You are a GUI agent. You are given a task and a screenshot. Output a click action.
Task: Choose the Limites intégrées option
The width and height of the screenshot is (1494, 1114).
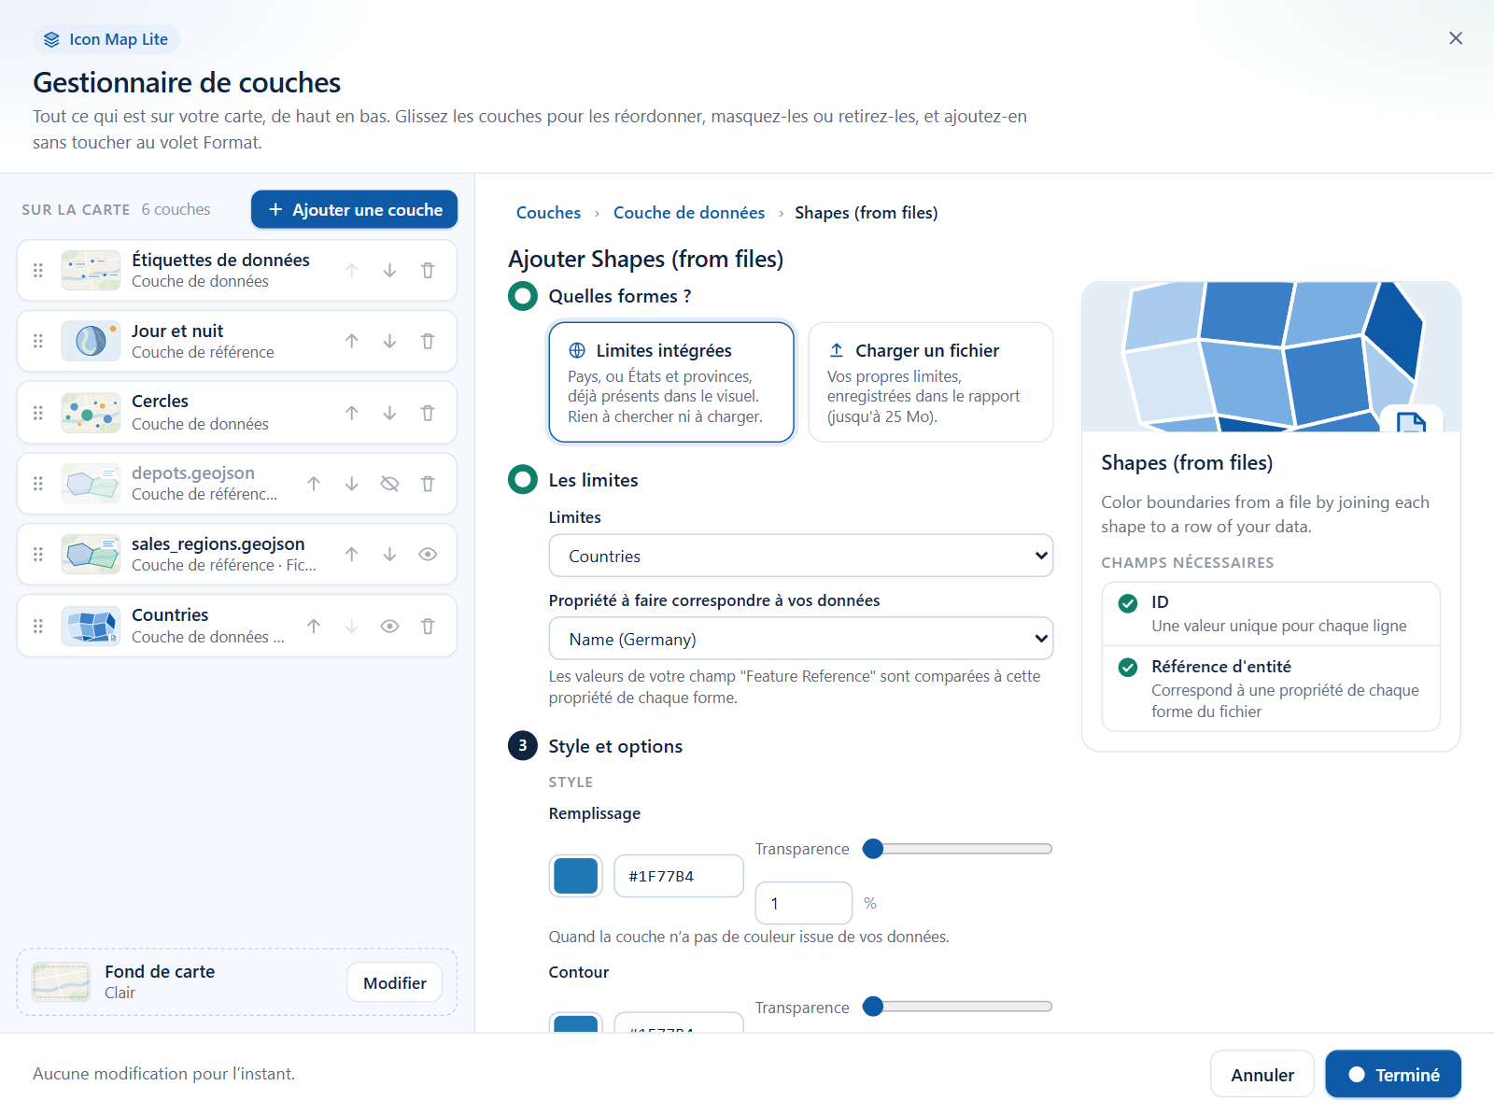[x=671, y=382]
